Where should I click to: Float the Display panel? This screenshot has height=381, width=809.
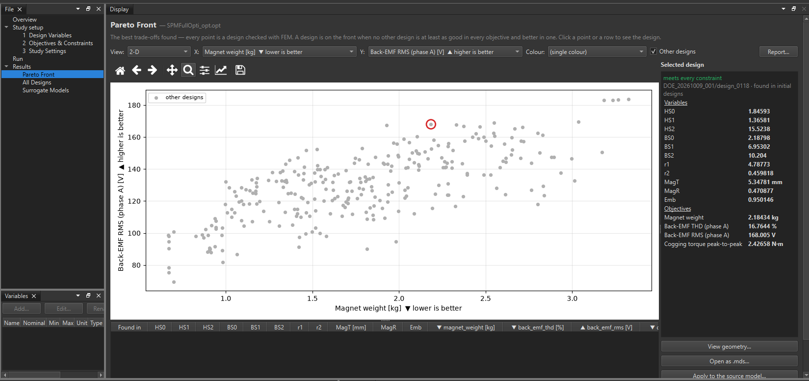794,9
